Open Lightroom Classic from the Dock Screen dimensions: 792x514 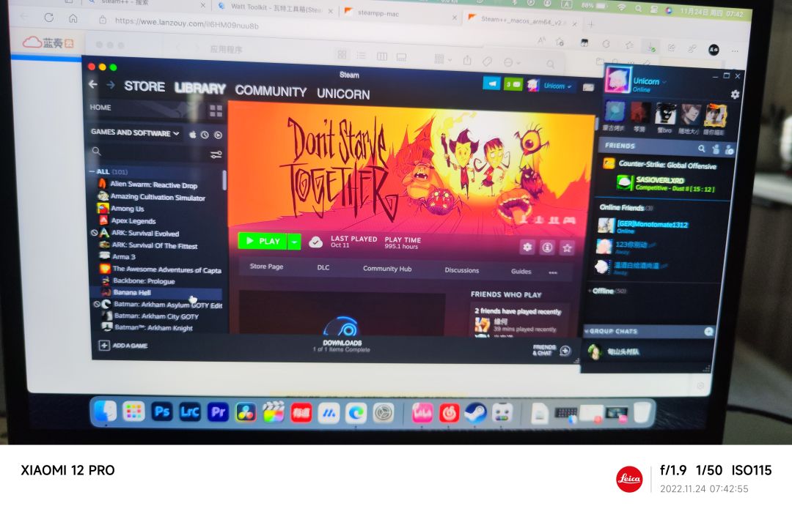[x=189, y=412]
